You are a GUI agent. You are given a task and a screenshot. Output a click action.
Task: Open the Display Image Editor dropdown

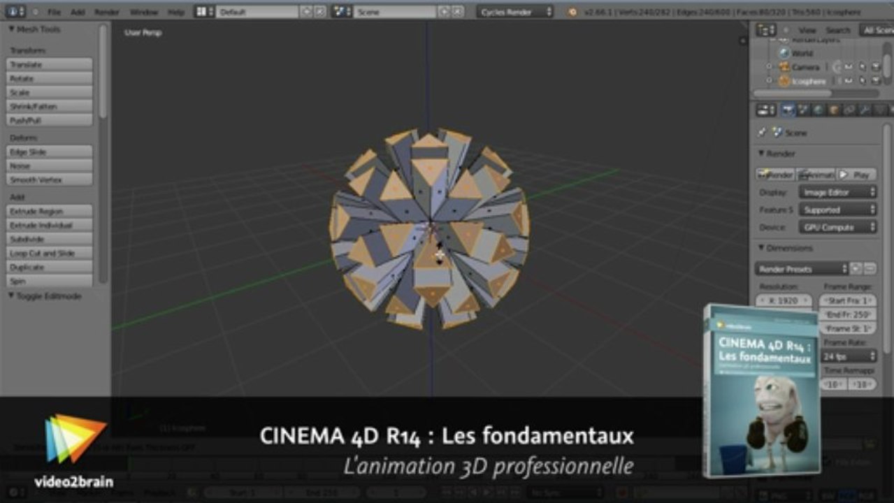(x=838, y=192)
